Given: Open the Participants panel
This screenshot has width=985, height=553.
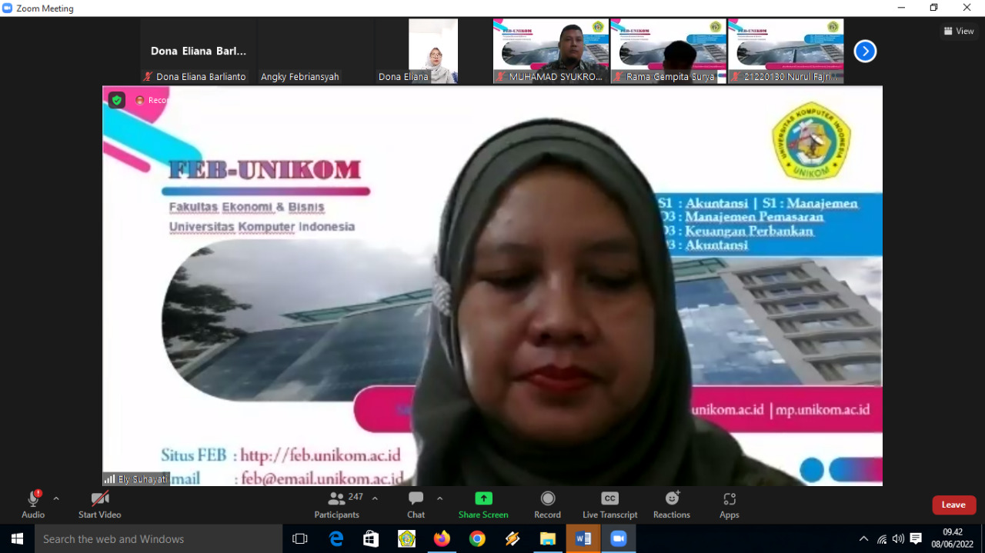Looking at the screenshot, I should pyautogui.click(x=337, y=505).
